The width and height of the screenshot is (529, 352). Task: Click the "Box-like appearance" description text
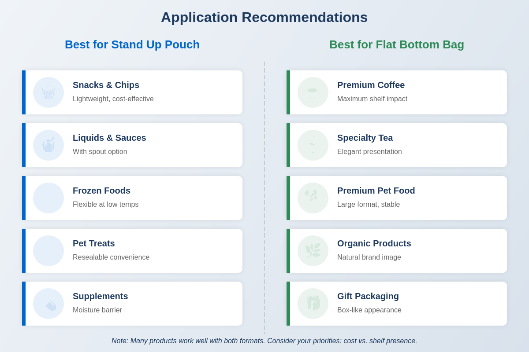pos(369,310)
